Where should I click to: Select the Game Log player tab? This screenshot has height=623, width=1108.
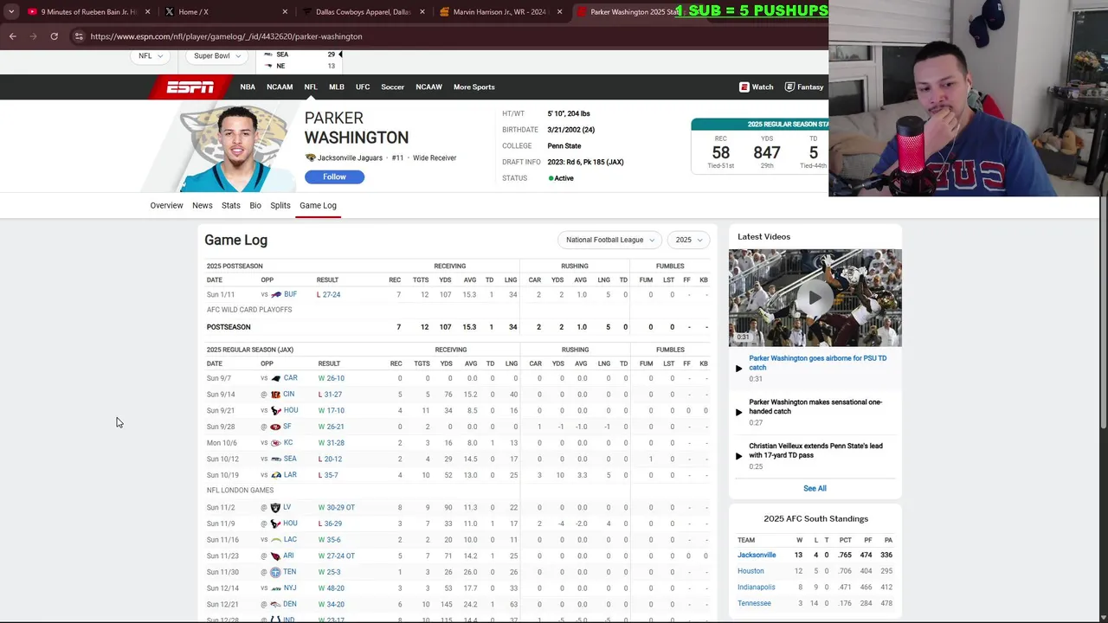(x=318, y=205)
